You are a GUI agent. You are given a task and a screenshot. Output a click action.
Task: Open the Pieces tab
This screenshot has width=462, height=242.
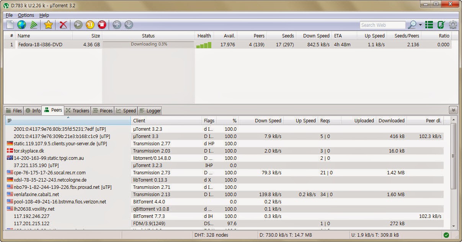tap(103, 110)
